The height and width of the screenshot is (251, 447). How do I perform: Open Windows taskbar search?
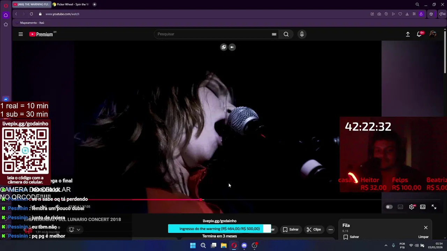(x=203, y=245)
